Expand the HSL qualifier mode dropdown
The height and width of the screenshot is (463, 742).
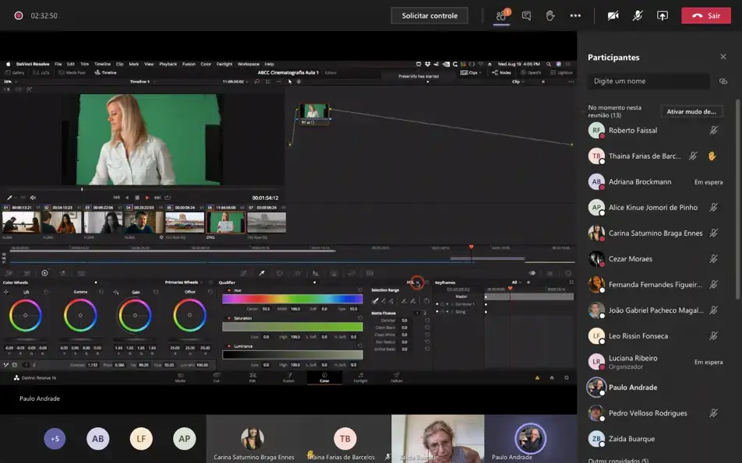(413, 282)
